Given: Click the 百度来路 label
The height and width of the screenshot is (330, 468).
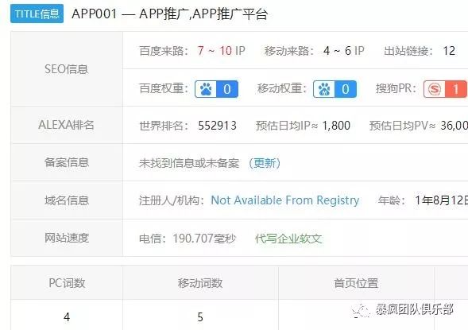Looking at the screenshot, I should coord(164,51).
